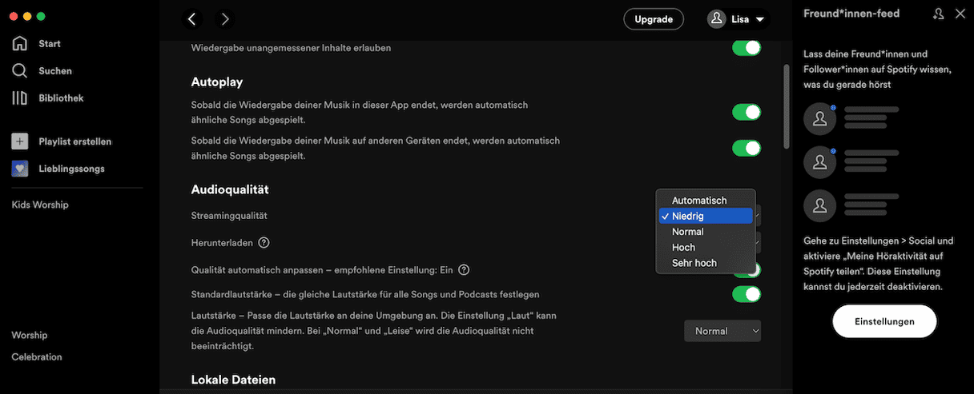Click help icon next to Herunterladen
The height and width of the screenshot is (394, 974).
(264, 243)
